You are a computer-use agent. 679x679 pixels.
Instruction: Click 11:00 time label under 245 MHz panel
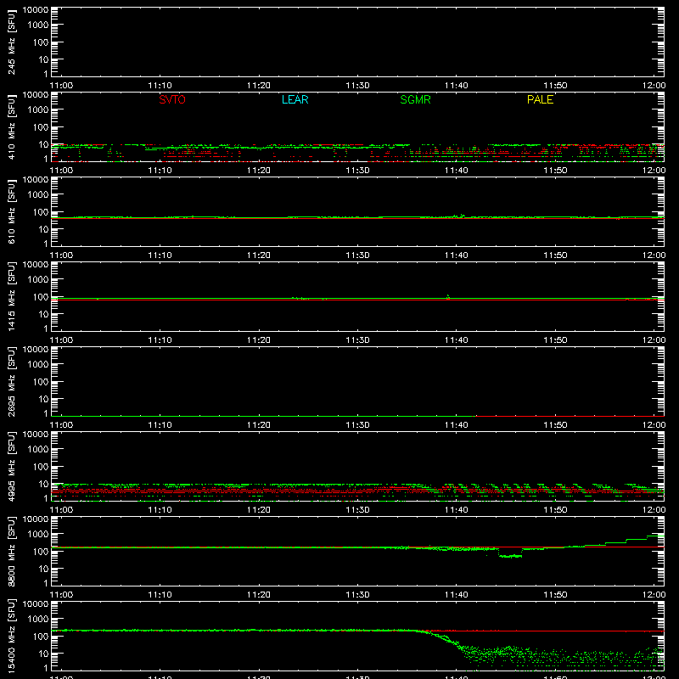coord(61,86)
